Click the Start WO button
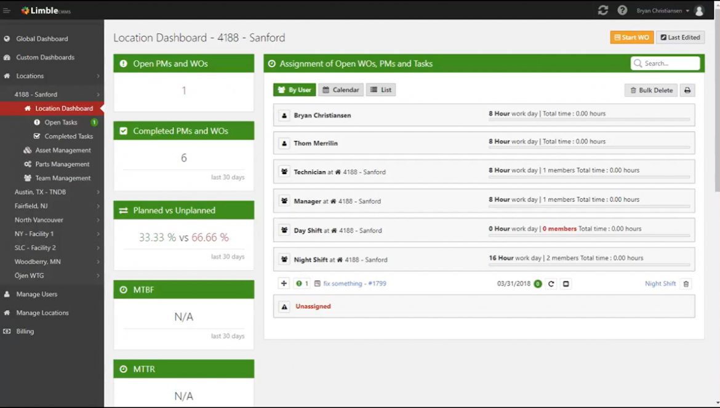The image size is (720, 408). pos(631,37)
